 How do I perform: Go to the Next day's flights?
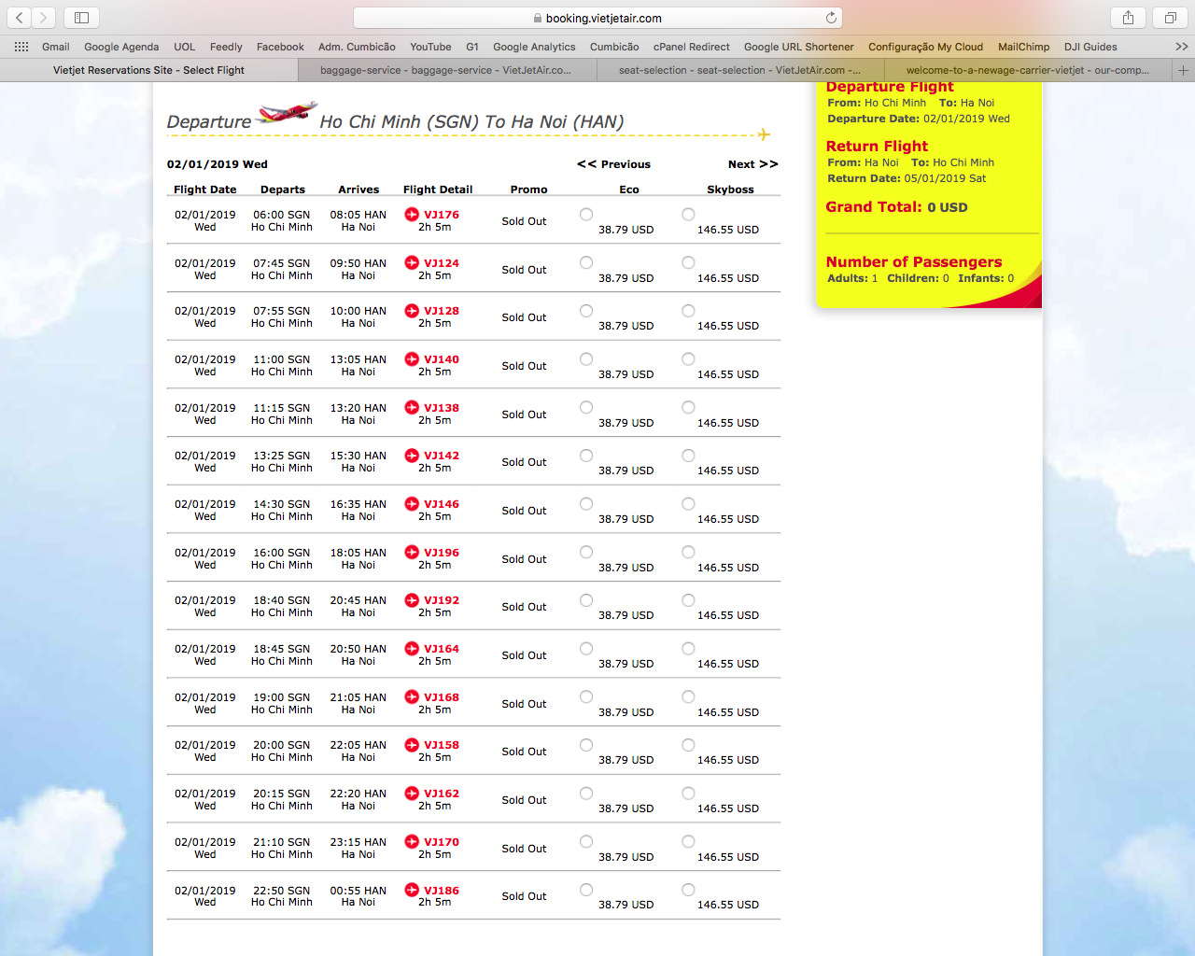pyautogui.click(x=752, y=164)
